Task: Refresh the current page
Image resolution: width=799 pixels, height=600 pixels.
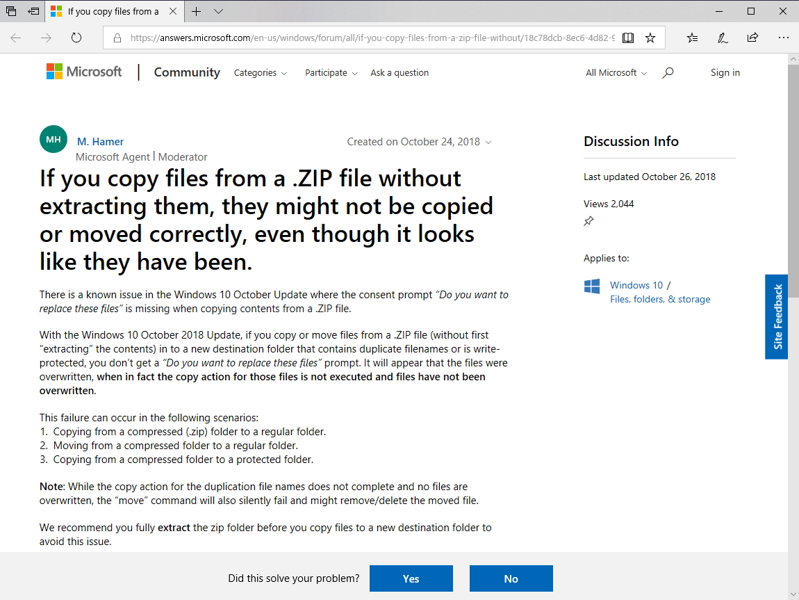Action: point(76,38)
